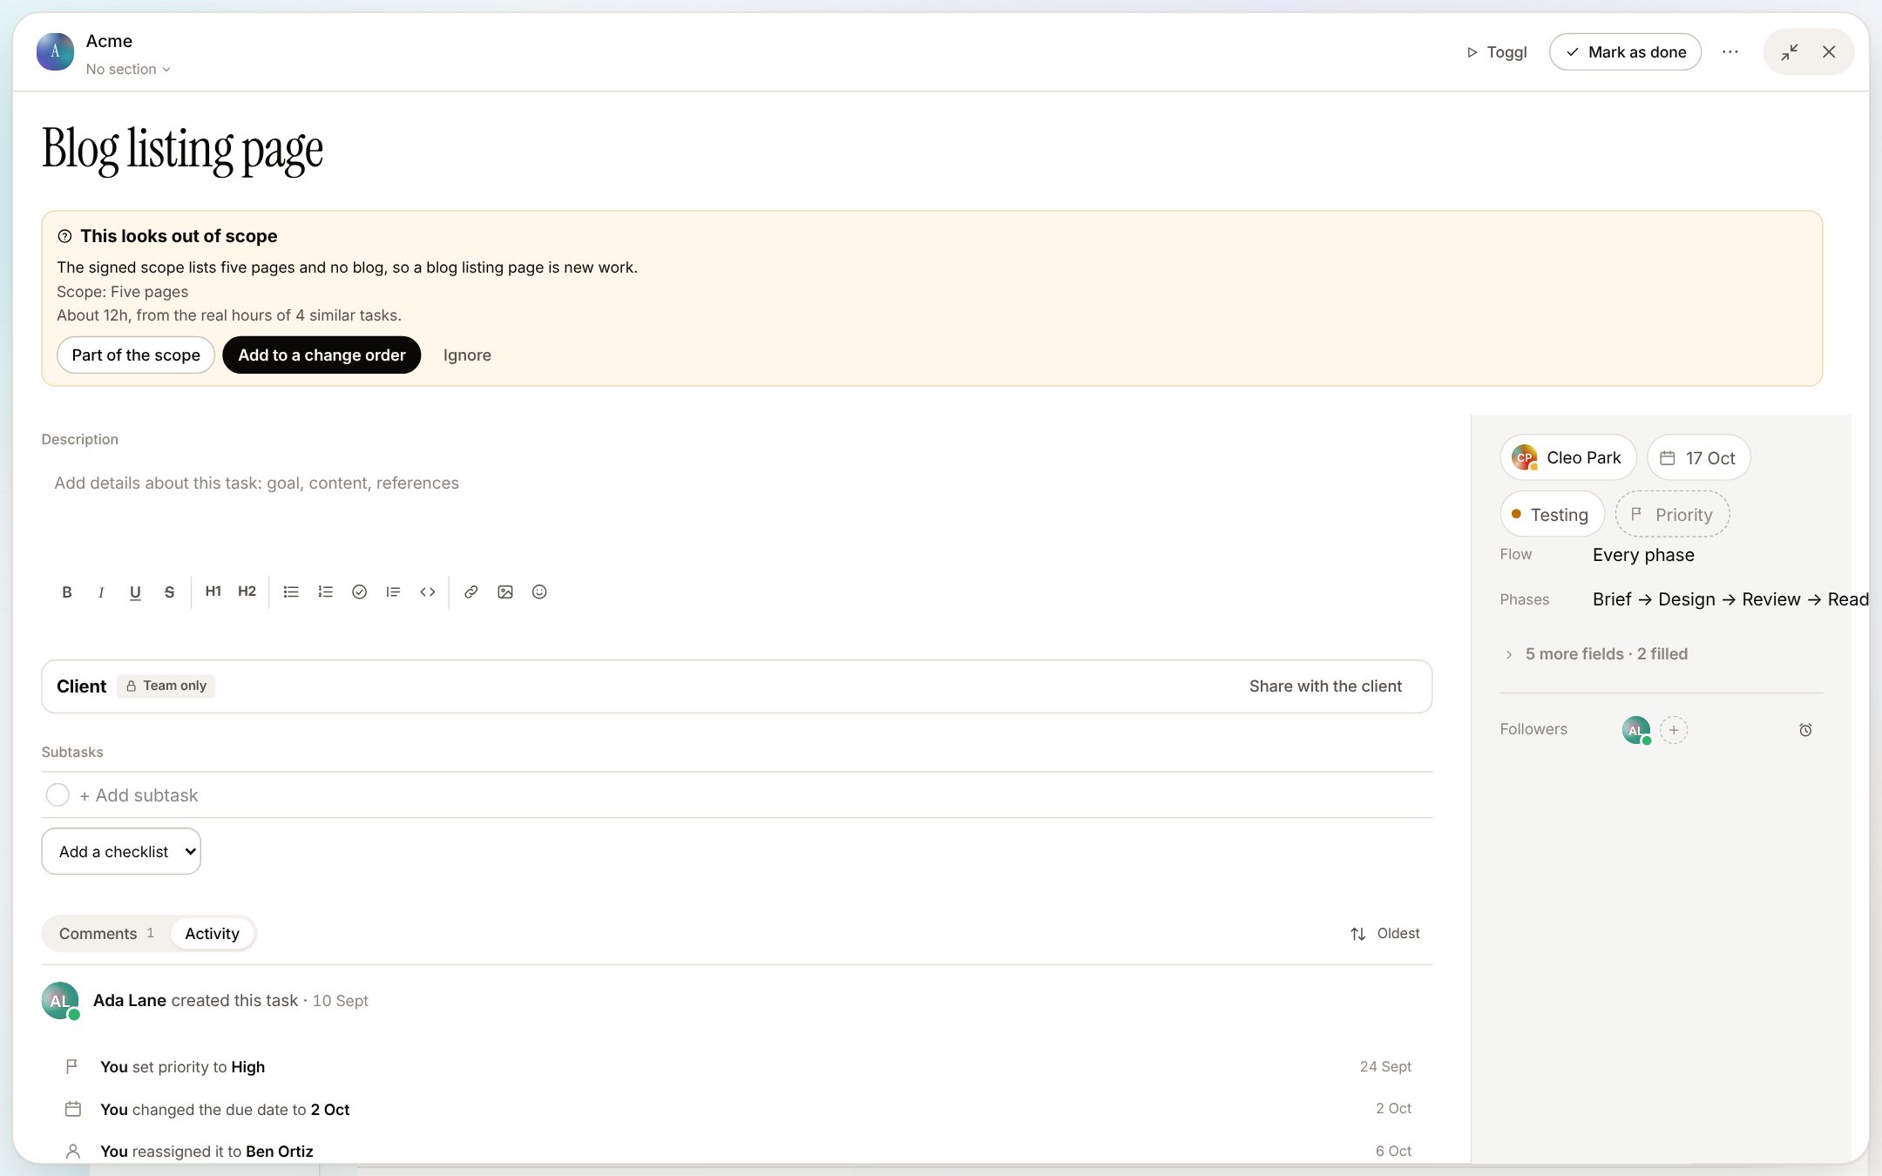This screenshot has height=1176, width=1882.
Task: Change assignee Cleo Park
Action: point(1568,458)
